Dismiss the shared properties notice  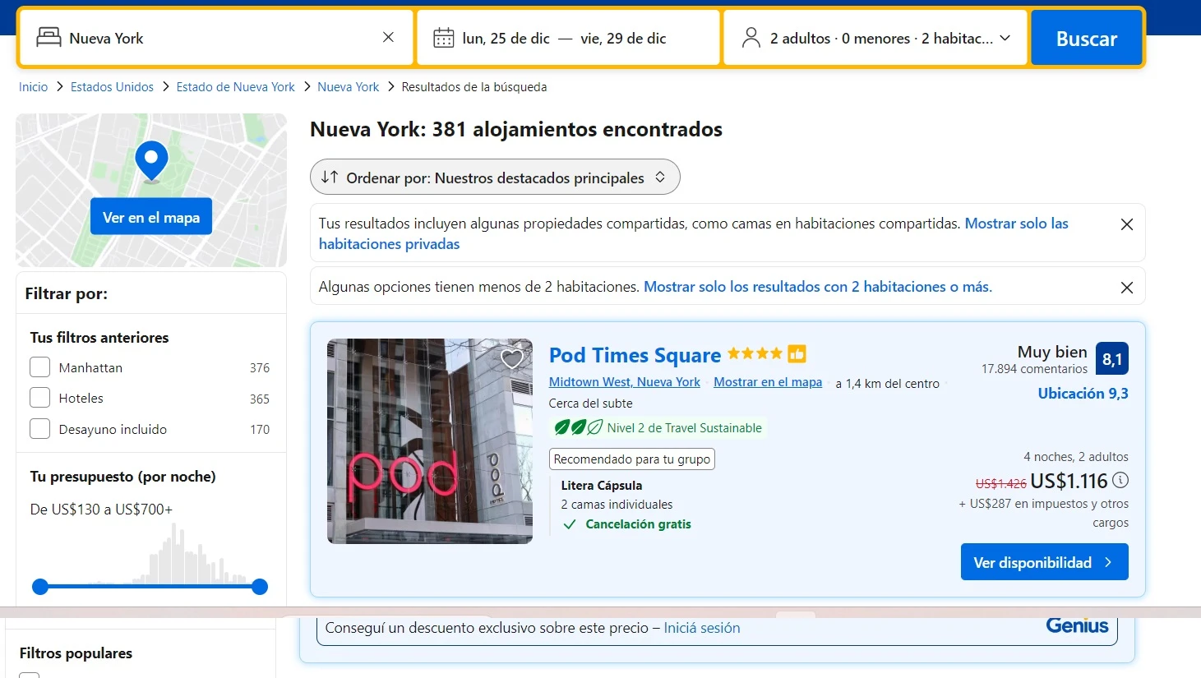pos(1127,224)
